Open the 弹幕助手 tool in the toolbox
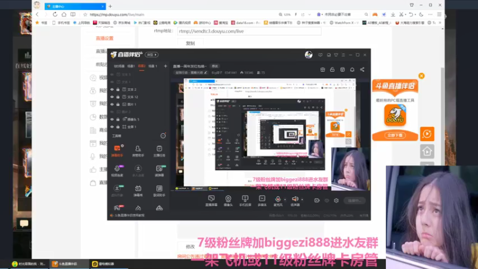Viewport: 478px width, 269px height. [117, 151]
